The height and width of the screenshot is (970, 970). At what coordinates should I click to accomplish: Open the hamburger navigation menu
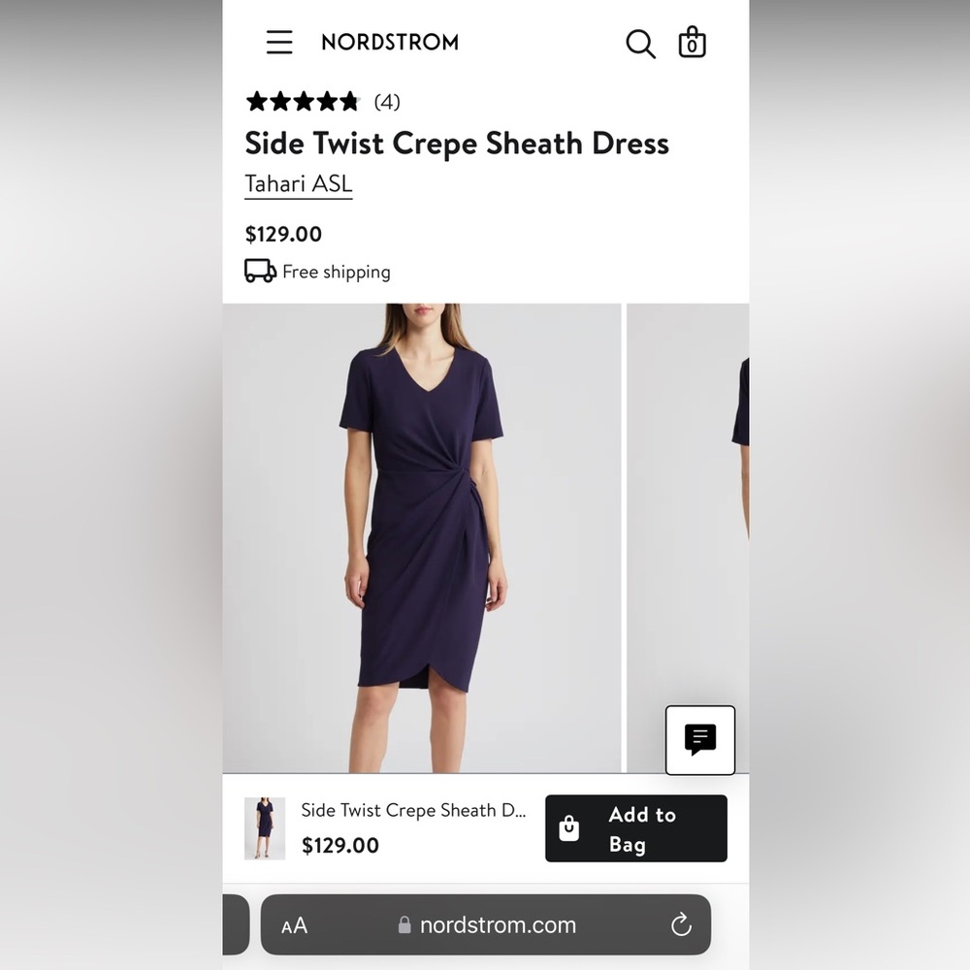(x=279, y=42)
